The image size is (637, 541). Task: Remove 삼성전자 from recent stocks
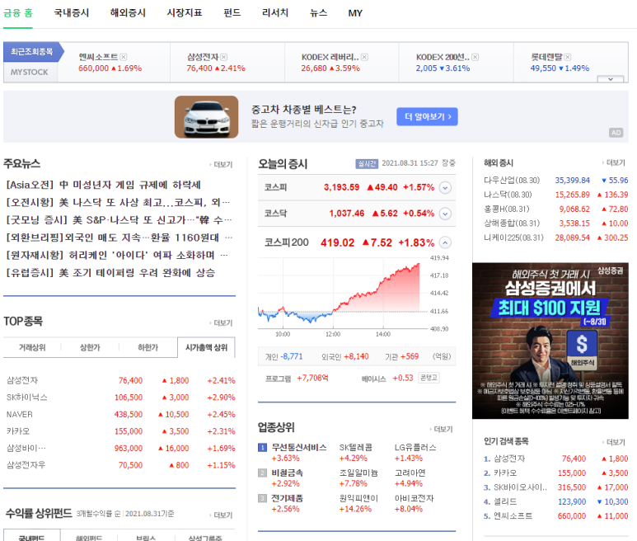pyautogui.click(x=224, y=57)
